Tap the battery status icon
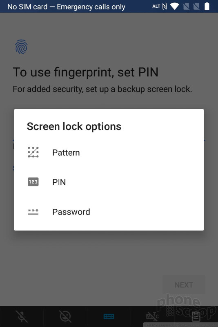Viewport: 218px width, 327px height. pyautogui.click(x=207, y=6)
